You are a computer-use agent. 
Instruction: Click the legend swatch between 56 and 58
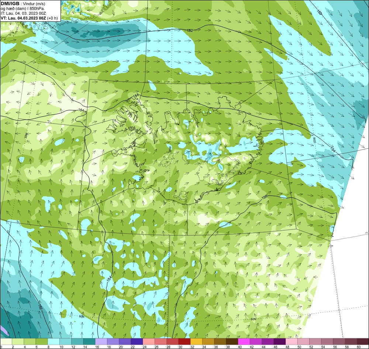point(339,341)
